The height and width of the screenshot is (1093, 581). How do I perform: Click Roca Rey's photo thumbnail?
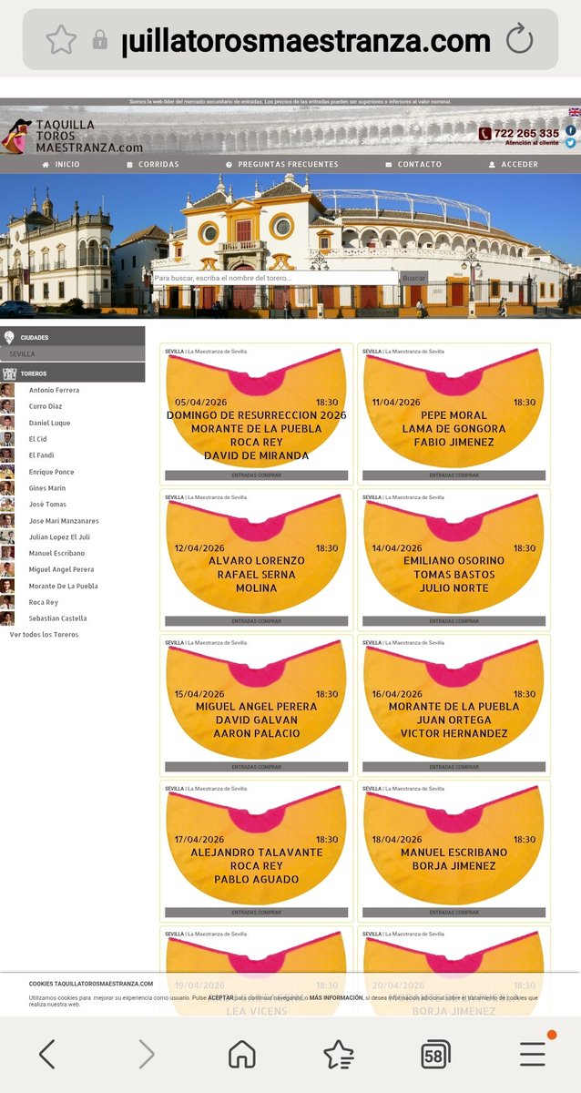[7, 602]
